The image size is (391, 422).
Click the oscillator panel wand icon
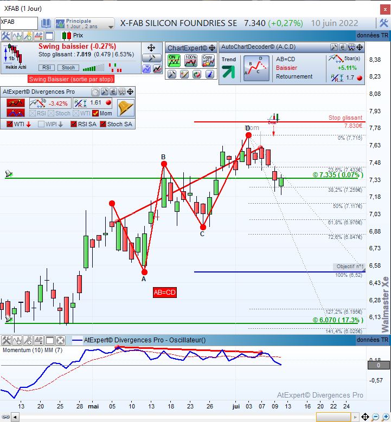point(28,340)
